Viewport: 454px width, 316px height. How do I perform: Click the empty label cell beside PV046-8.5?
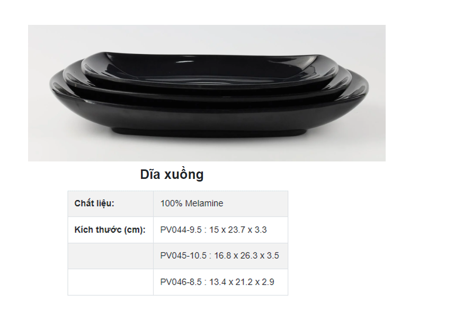[110, 282]
